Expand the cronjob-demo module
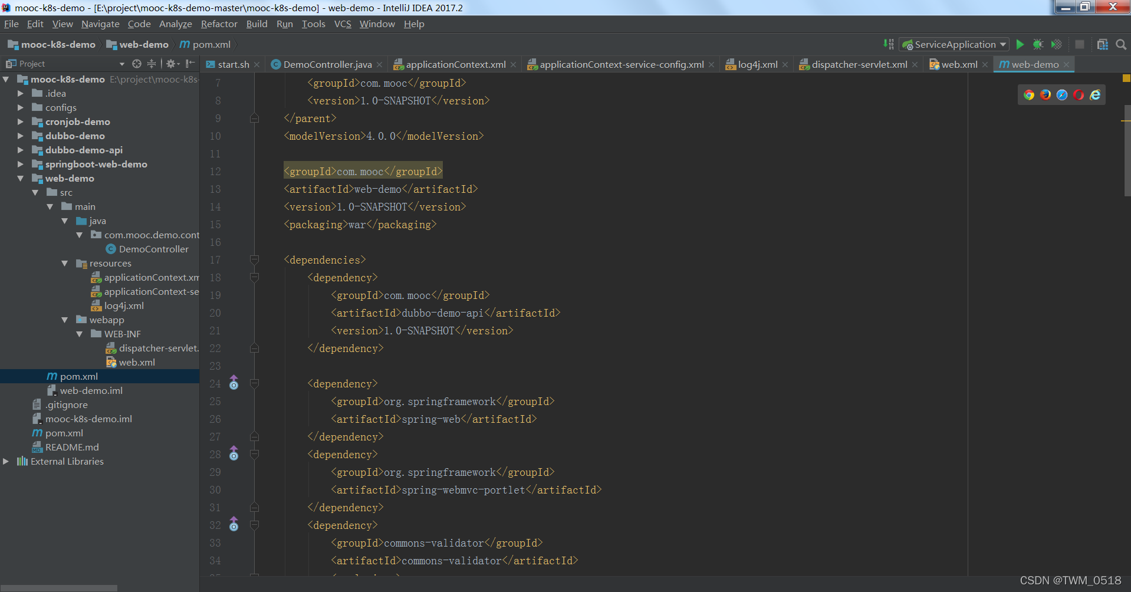 (x=21, y=121)
